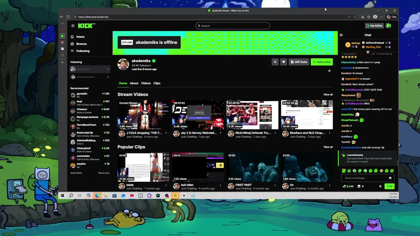The image size is (420, 236).
Task: Open Blueface and NLE Chop video thumbnail
Action: coord(307,115)
